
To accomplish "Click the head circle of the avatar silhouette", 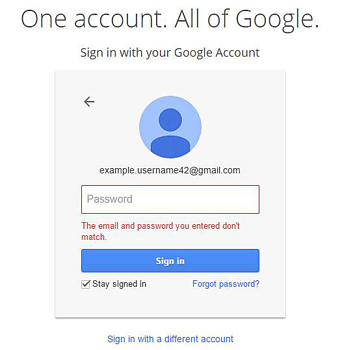I will pos(170,120).
